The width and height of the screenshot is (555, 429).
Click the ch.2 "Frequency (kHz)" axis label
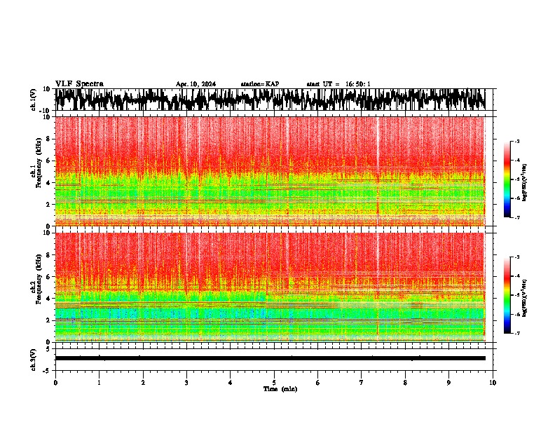click(x=39, y=279)
